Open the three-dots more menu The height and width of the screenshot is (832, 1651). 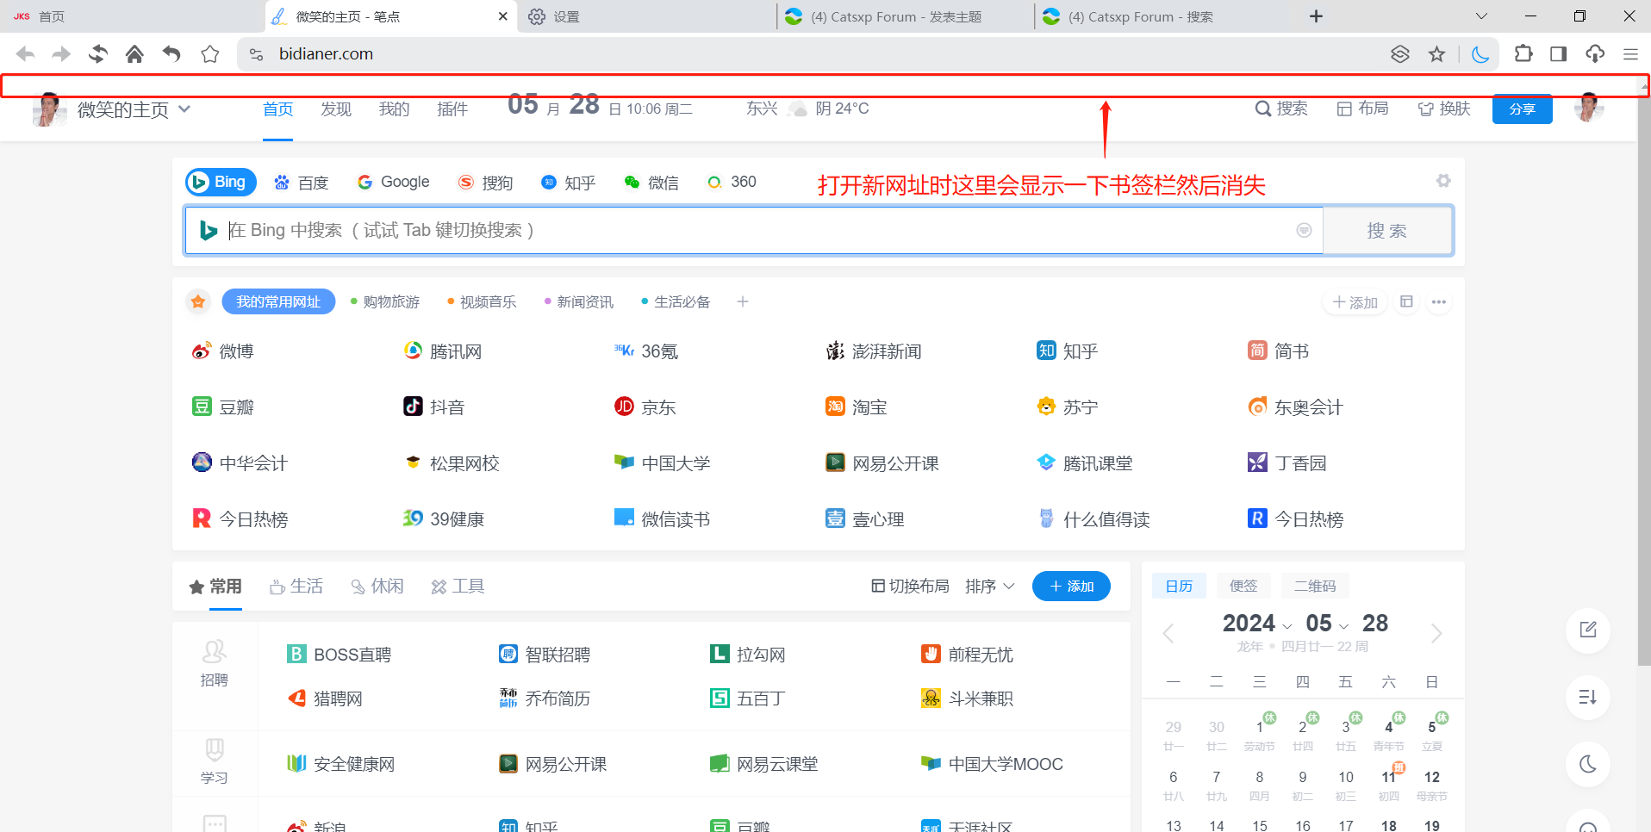coord(1439,302)
